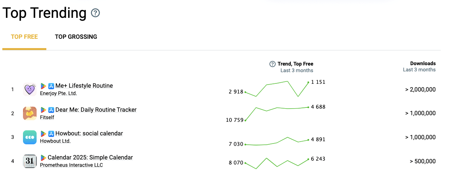Open Dear Me: Daily Routine Tracker link
454x173 pixels.
tap(96, 109)
